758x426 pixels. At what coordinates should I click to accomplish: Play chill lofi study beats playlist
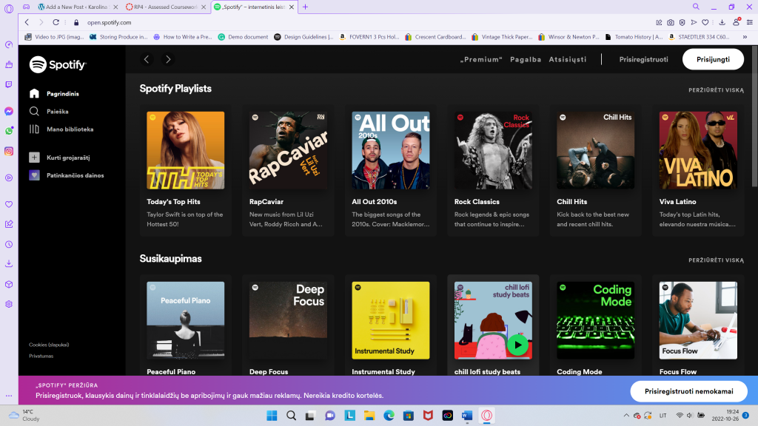tap(517, 345)
